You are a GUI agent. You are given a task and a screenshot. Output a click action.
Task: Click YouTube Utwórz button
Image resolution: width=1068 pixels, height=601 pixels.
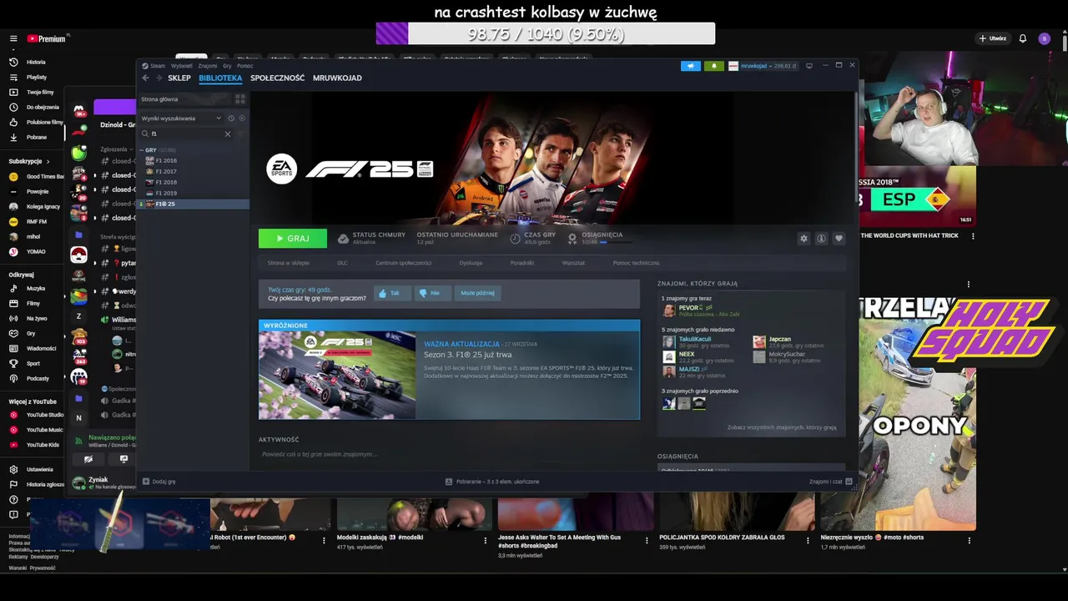coord(993,38)
